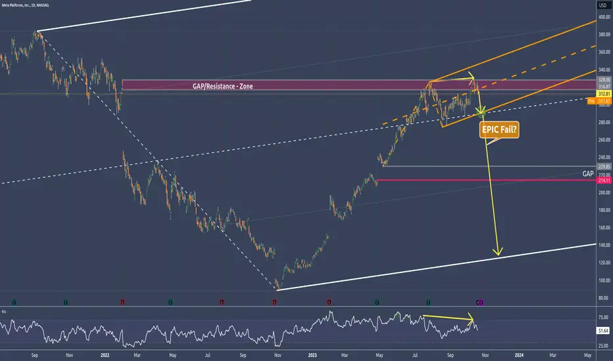Select the 'GAP' text near 214.11

(x=587, y=174)
